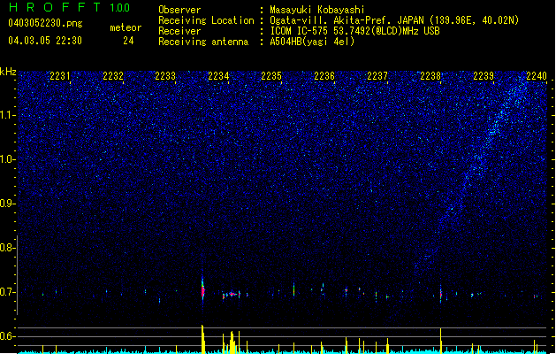Click the 2231 time marker
The image size is (556, 354).
point(60,75)
